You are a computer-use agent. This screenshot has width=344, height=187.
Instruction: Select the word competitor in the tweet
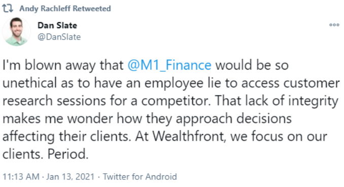(176, 101)
